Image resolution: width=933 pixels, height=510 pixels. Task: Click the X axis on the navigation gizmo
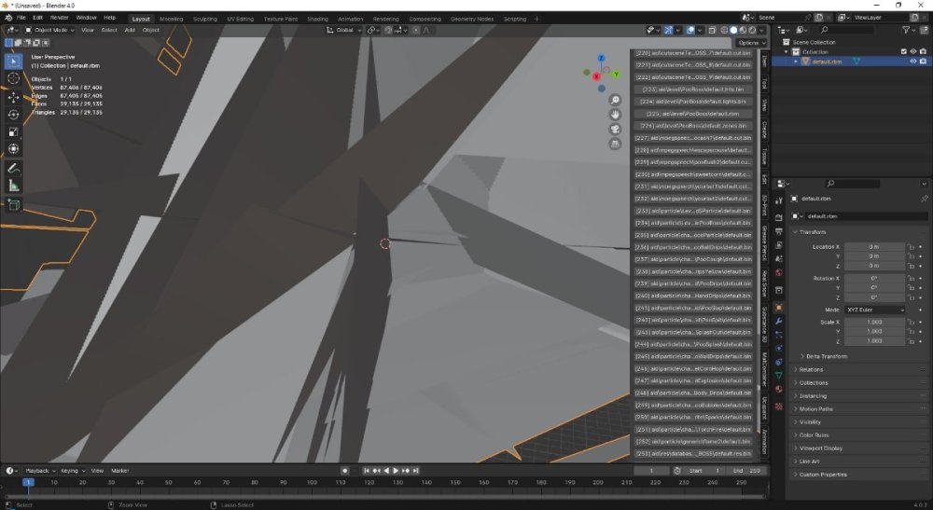pos(596,76)
